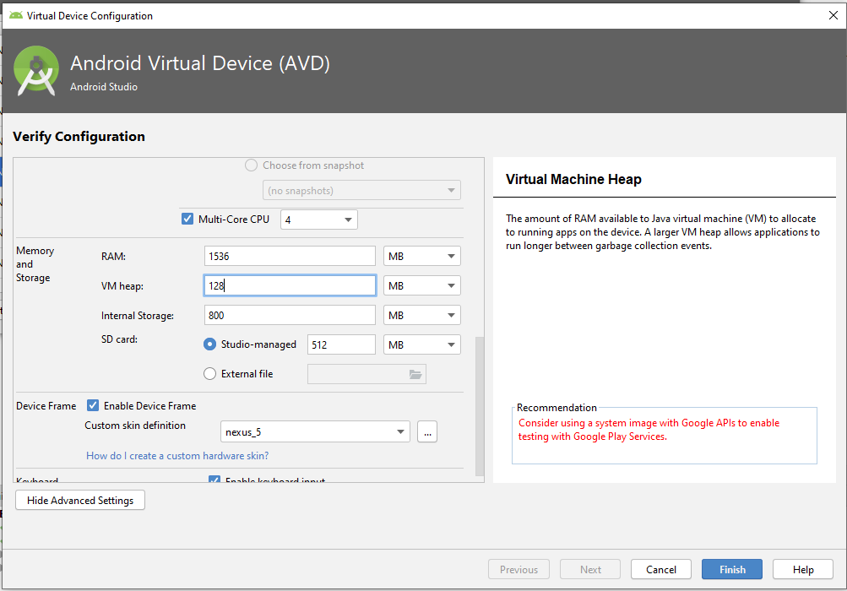Viewport: 847px width, 591px height.
Task: Click the settings panel vertical scrollbar
Action: point(480,405)
